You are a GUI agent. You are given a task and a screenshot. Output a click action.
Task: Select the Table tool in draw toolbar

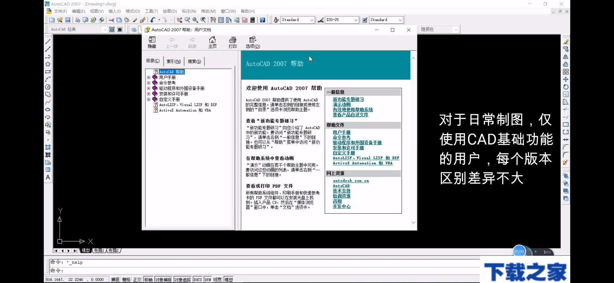[x=48, y=170]
